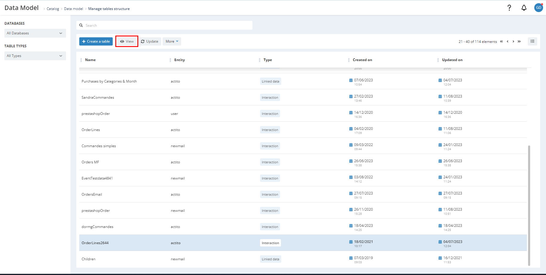This screenshot has height=275, width=546.
Task: Sort by the Type column header
Action: pyautogui.click(x=268, y=60)
